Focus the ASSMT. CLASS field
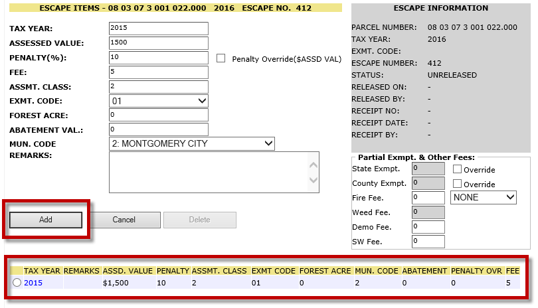Viewport: 538px width, 308px height. coord(159,87)
